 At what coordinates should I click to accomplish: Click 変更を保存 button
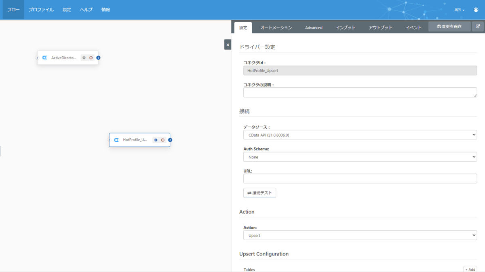tap(449, 27)
